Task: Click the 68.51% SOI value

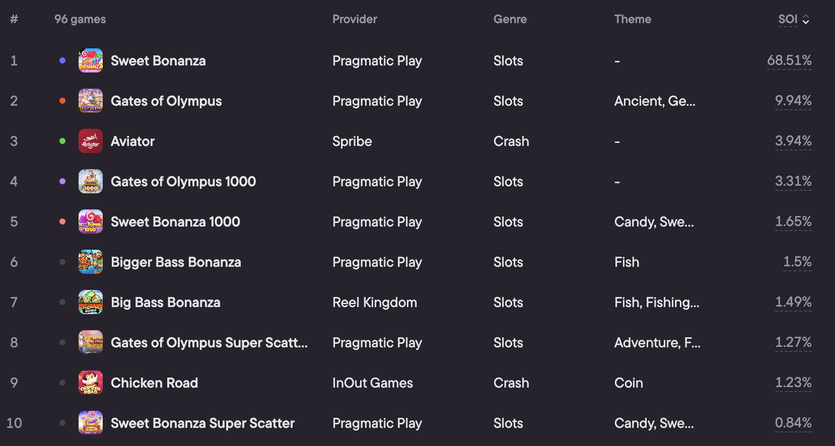Action: coord(789,60)
